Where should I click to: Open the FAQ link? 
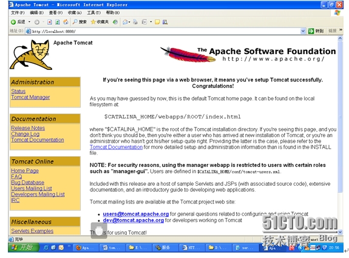[x=16, y=177]
